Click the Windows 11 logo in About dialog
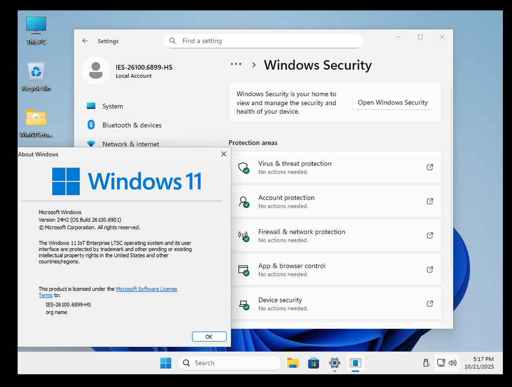The height and width of the screenshot is (387, 512). (x=127, y=181)
